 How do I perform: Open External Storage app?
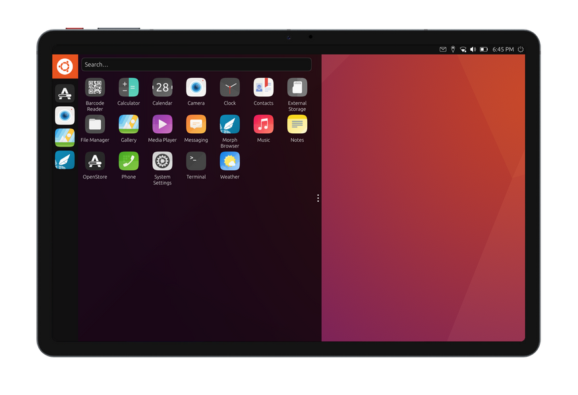[x=297, y=88]
